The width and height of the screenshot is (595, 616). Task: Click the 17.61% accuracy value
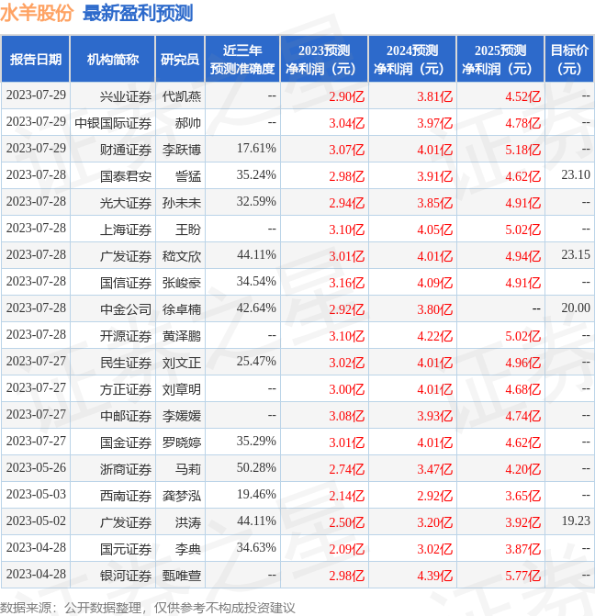[x=256, y=148]
